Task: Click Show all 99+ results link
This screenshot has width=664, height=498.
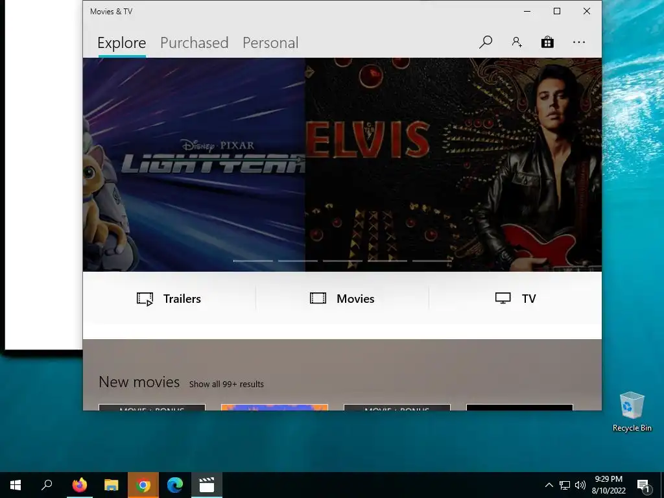Action: pyautogui.click(x=226, y=384)
